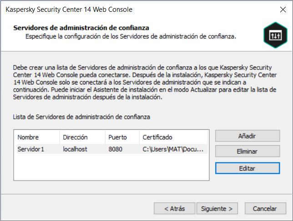Screen dimensions: 293x221
Task: Select the Puerto column header
Action: click(117, 137)
